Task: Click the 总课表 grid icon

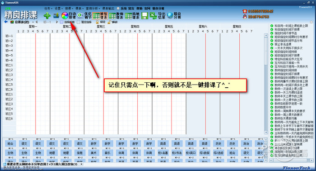Action: (x=12, y=22)
